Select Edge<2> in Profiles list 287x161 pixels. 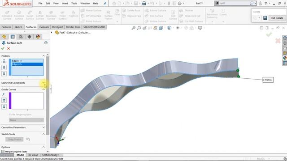coord(27,64)
